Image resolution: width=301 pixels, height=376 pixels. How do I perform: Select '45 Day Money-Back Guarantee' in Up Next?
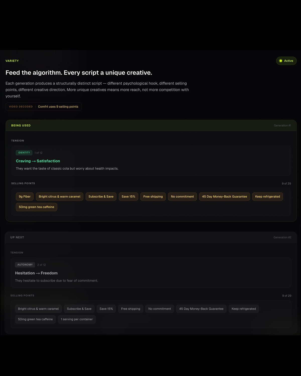(201, 309)
